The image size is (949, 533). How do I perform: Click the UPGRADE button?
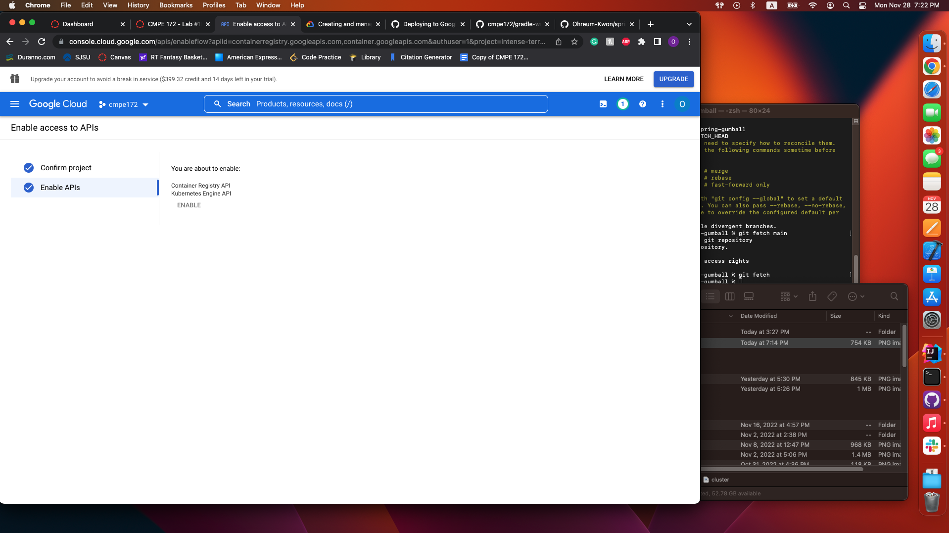pos(674,79)
